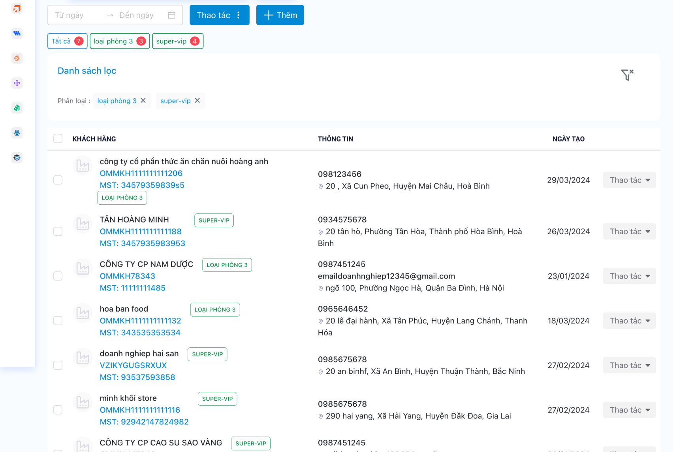The height and width of the screenshot is (452, 673).
Task: Tick the select-all checkbox in table header
Action: [58, 139]
